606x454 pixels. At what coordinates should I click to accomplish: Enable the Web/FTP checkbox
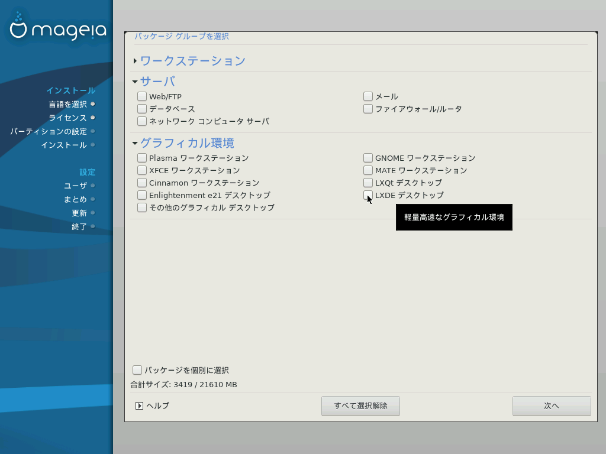(x=142, y=96)
